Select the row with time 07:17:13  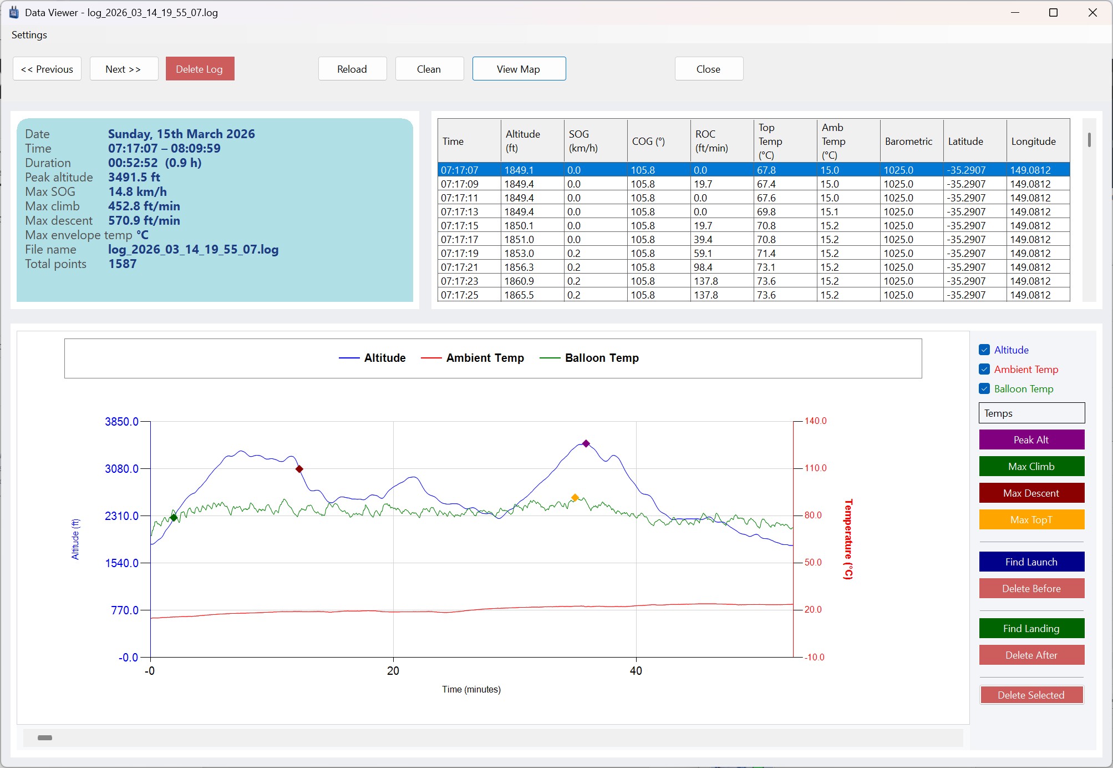click(754, 211)
